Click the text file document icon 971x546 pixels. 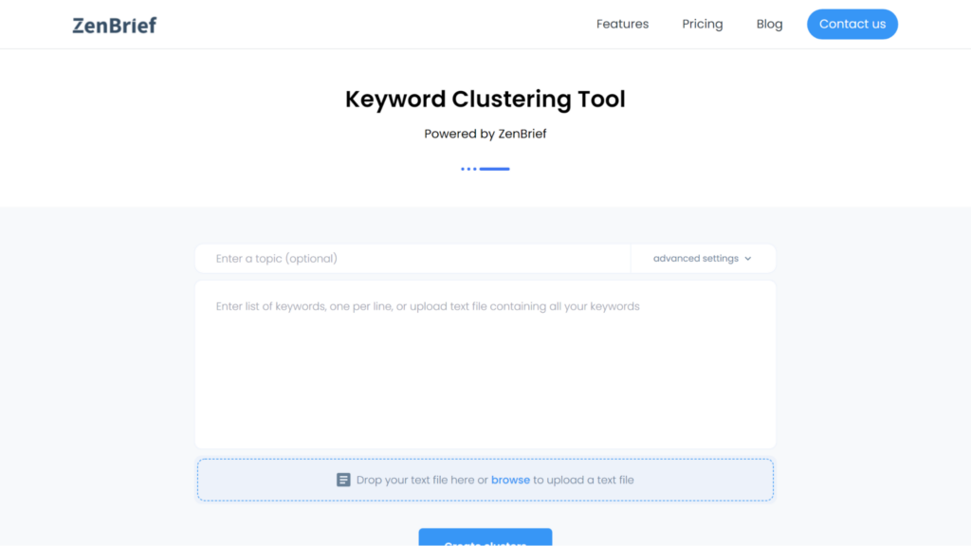[x=343, y=480]
